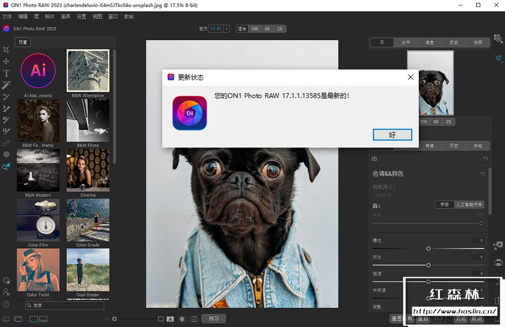
Task: Select the retouch heal brush tool
Action: tap(6, 131)
